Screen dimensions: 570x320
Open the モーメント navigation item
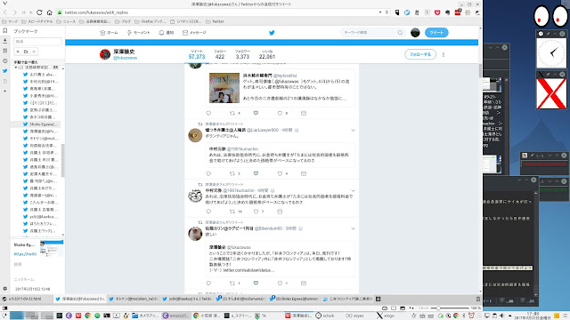[x=139, y=33]
